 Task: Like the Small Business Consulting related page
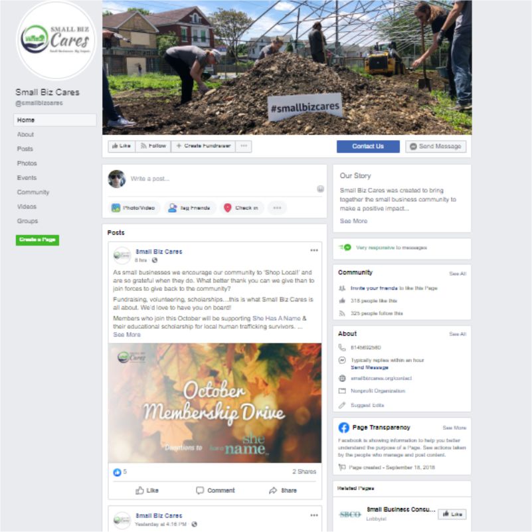coord(452,514)
